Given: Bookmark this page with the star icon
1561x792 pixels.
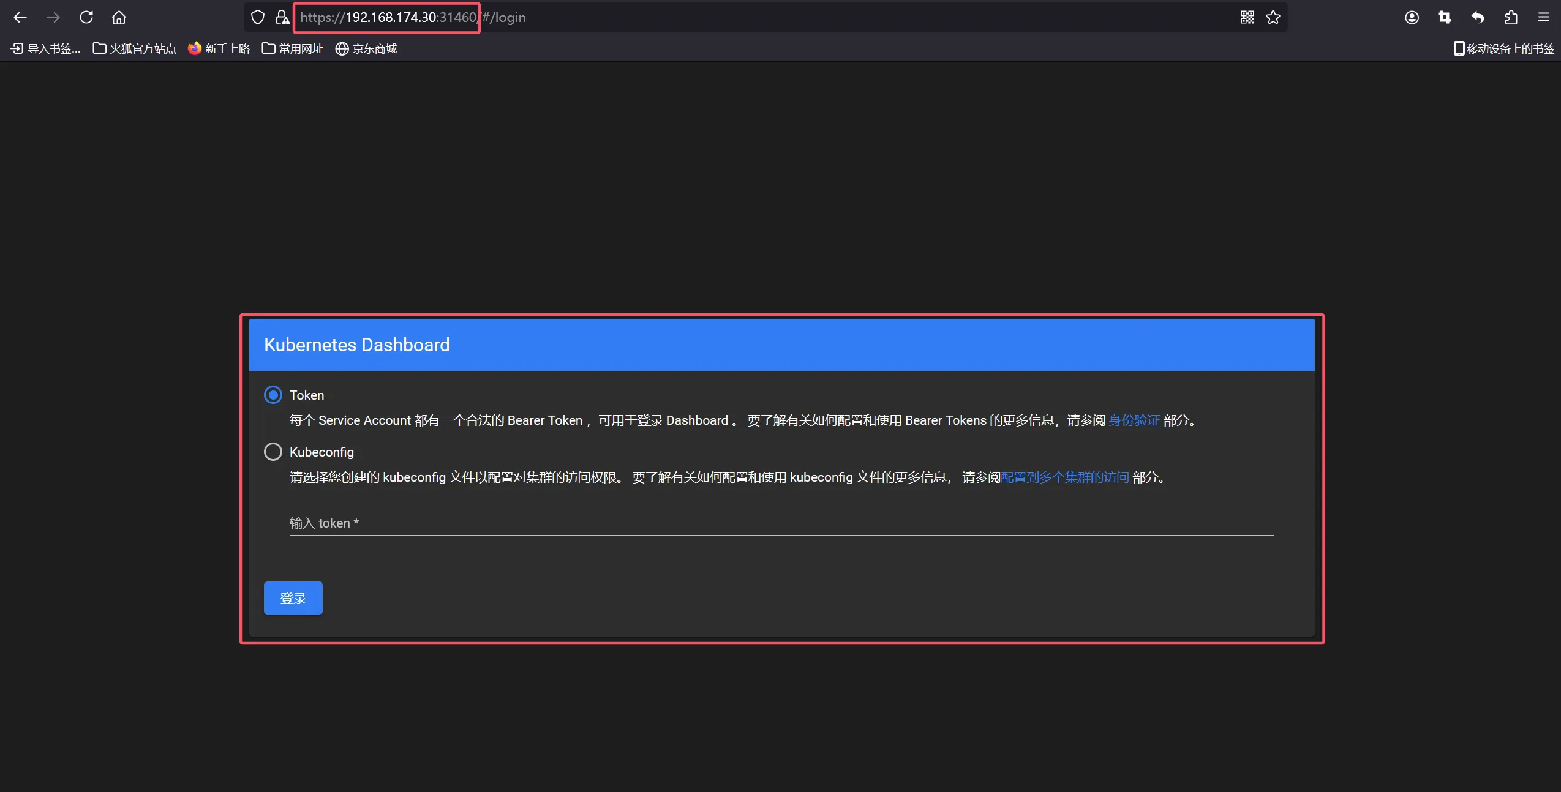Looking at the screenshot, I should pos(1273,17).
